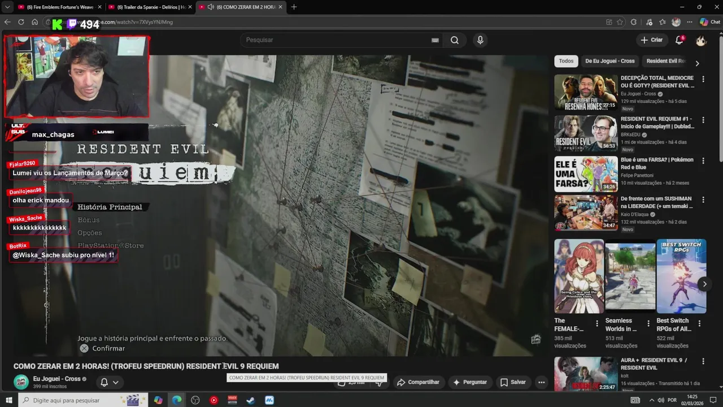Open the YouTube notifications bell
Viewport: 723px width, 407px height.
680,40
